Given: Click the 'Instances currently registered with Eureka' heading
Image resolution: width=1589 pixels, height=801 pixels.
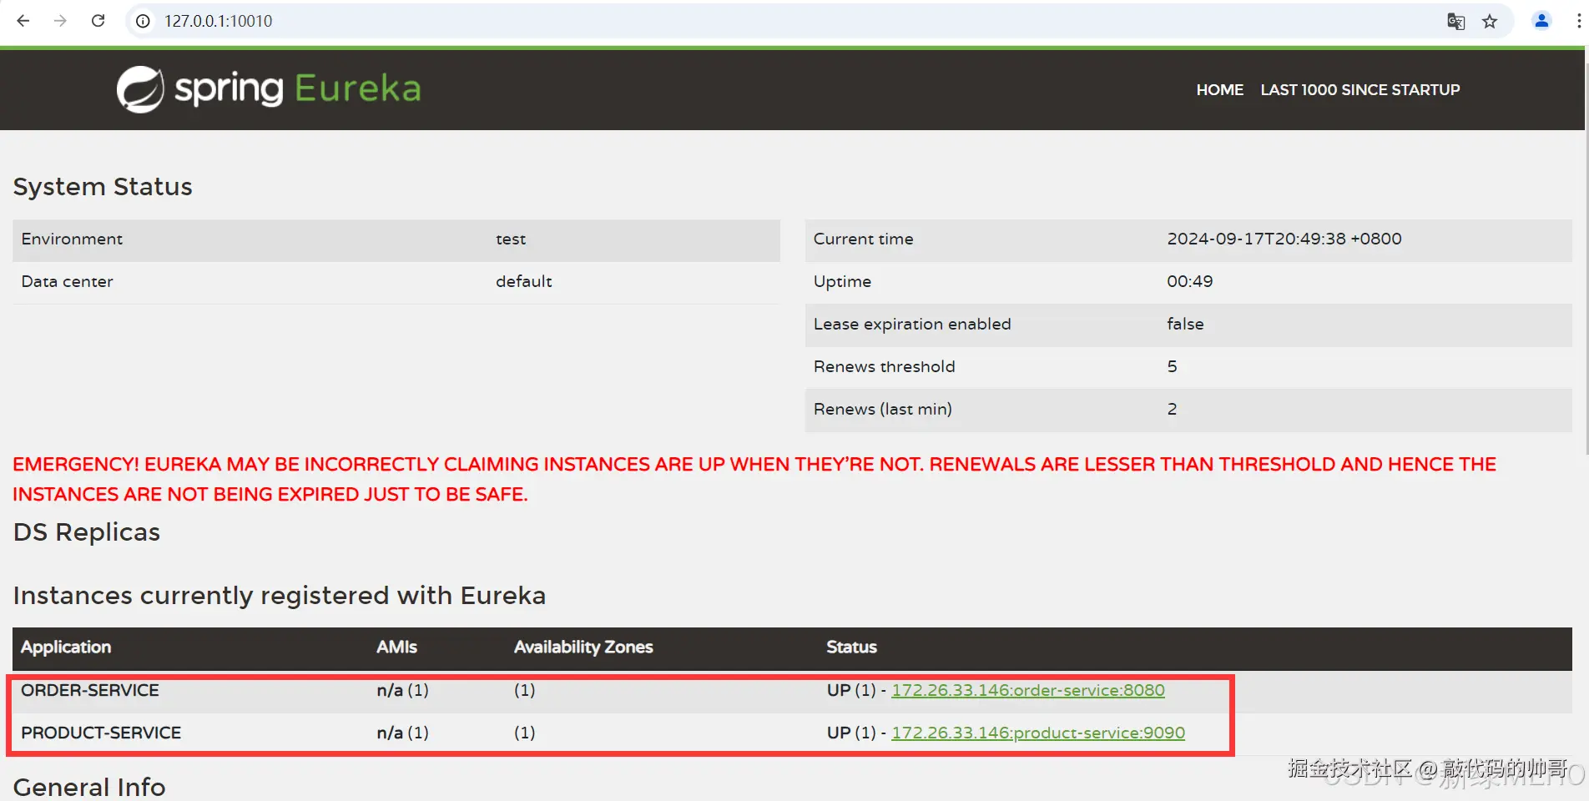Looking at the screenshot, I should 280,596.
